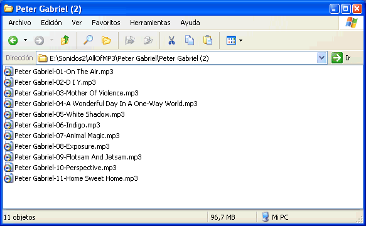The width and height of the screenshot is (366, 226).
Task: Expand the Views dropdown arrow
Action: click(x=240, y=41)
